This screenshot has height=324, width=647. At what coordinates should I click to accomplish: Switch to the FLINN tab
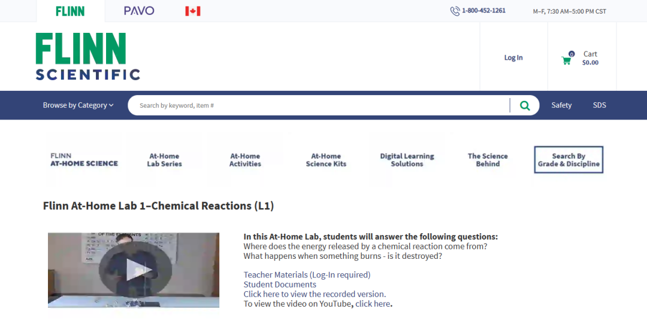(70, 11)
